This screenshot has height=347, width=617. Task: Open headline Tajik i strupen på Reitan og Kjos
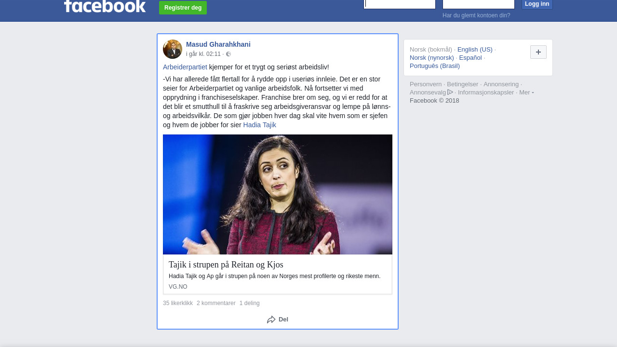(226, 265)
